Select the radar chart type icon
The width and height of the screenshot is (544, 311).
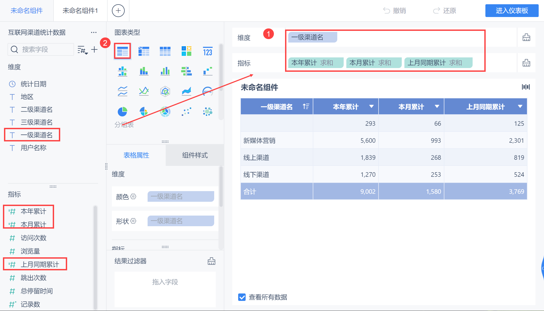[x=165, y=91]
